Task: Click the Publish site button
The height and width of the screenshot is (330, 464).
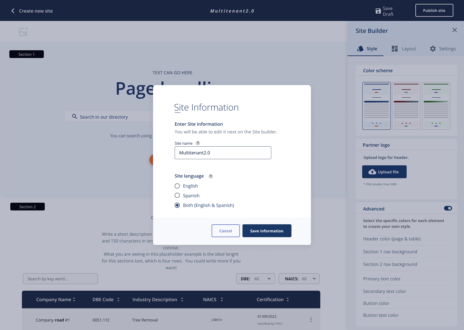Action: [434, 10]
